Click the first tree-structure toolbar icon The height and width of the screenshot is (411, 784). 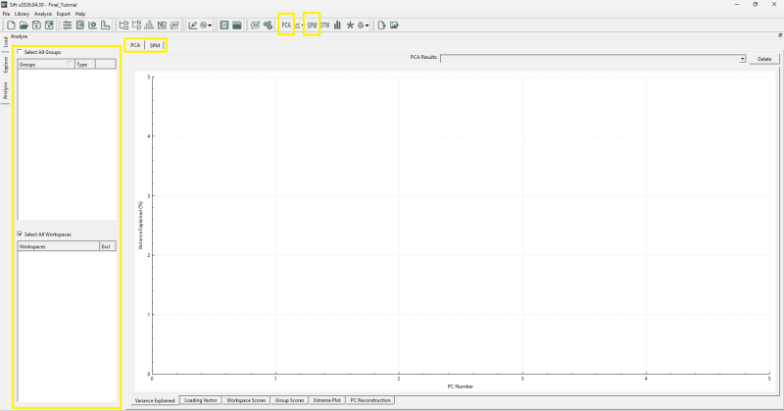click(x=123, y=26)
